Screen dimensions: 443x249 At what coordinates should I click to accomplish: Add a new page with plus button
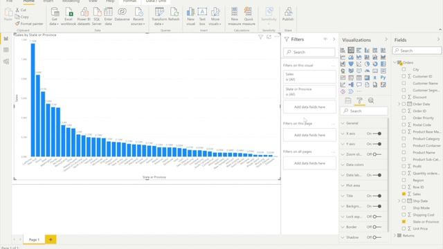pos(51,239)
